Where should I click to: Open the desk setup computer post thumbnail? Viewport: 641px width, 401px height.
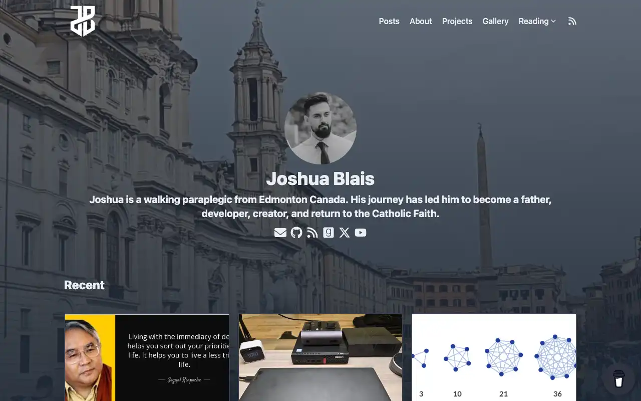point(320,357)
